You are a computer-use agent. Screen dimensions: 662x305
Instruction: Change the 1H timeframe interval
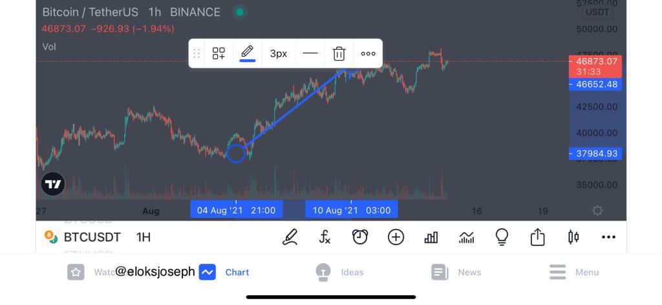tap(144, 237)
